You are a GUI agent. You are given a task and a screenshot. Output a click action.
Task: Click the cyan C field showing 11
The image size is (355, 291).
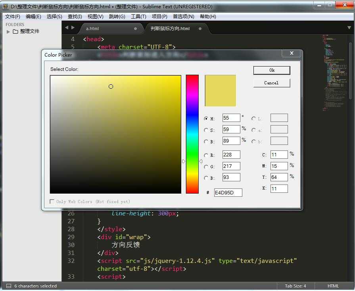tap(279, 155)
